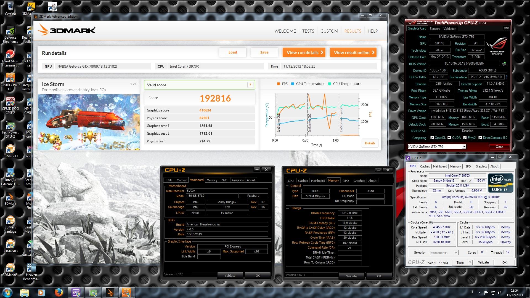This screenshot has width=530, height=298.
Task: Click the Bus Interface question mark in GPU-Z
Action: 506,77
